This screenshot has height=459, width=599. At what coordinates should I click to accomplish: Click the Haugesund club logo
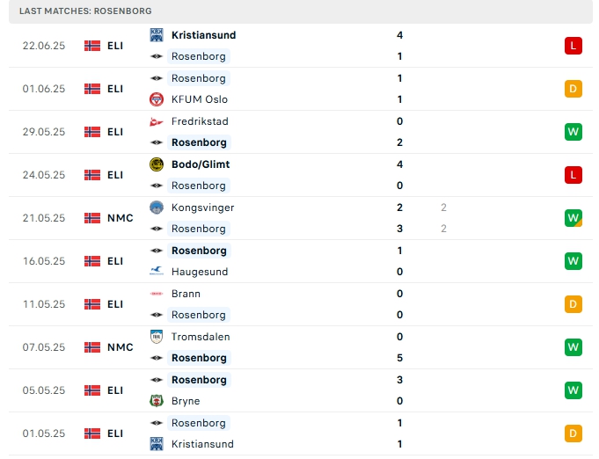tap(157, 272)
